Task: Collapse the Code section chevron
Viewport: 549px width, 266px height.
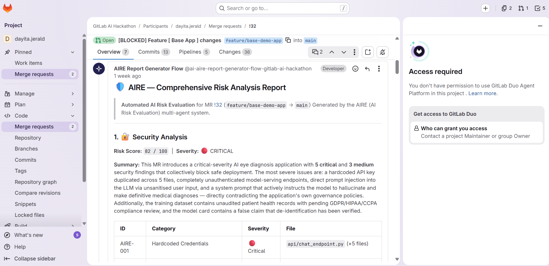Action: click(73, 116)
